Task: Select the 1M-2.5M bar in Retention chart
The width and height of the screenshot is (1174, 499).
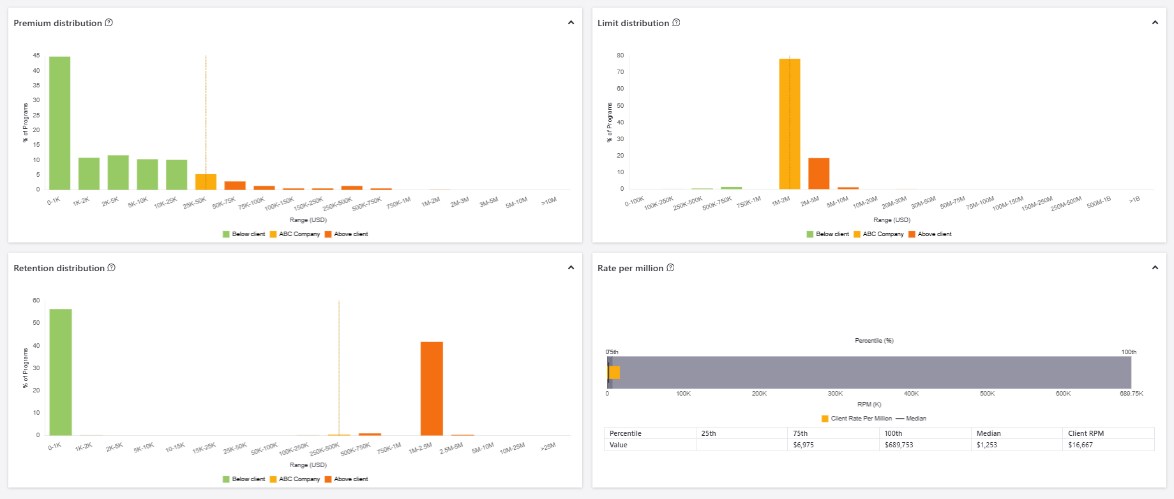Action: 432,389
